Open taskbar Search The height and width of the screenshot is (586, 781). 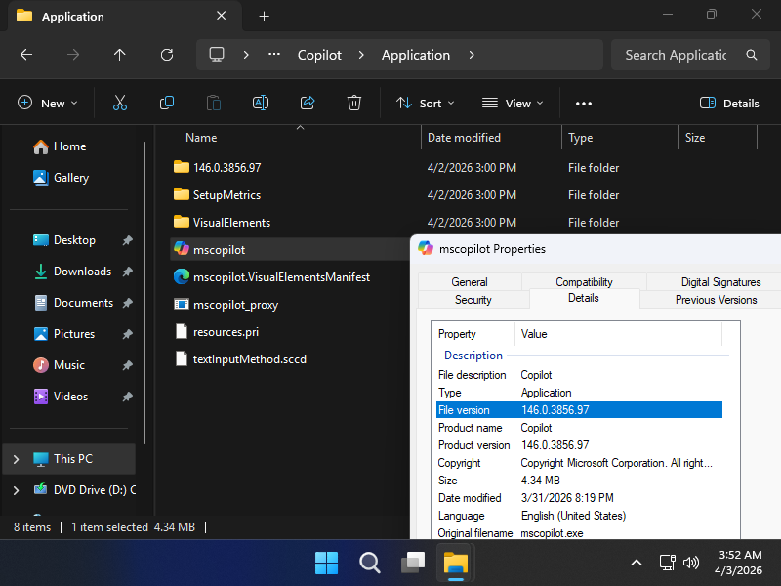coord(370,564)
